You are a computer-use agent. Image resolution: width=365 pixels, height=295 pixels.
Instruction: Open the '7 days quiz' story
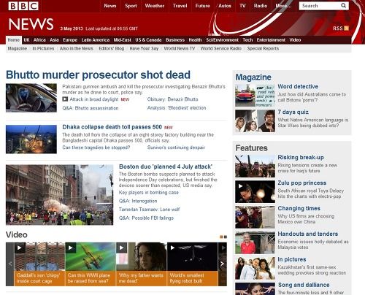click(293, 112)
